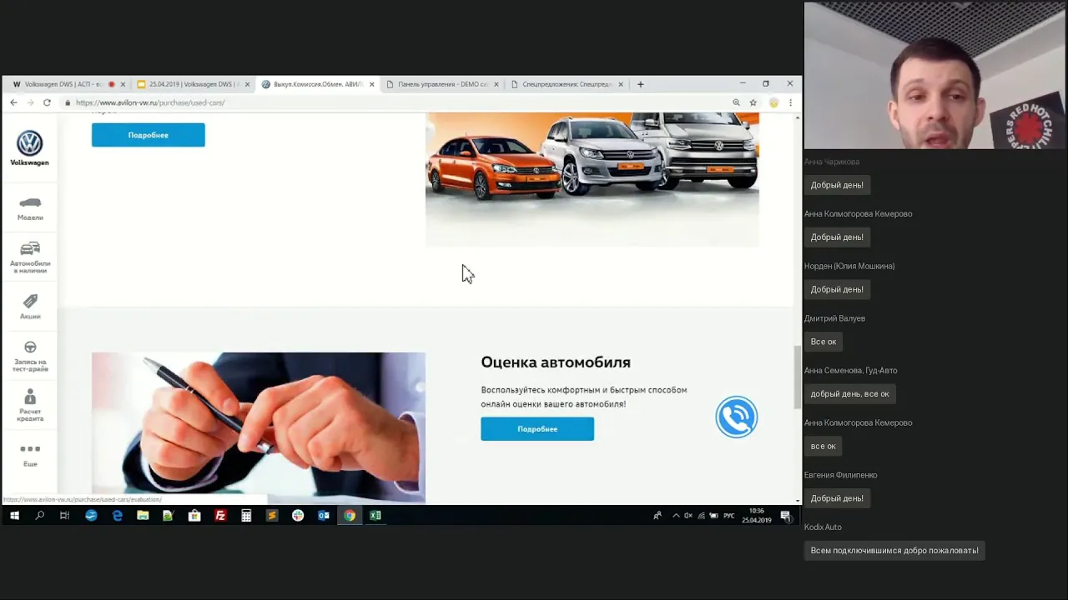Image resolution: width=1068 pixels, height=600 pixels.
Task: Open Excel from the taskbar
Action: (x=375, y=516)
